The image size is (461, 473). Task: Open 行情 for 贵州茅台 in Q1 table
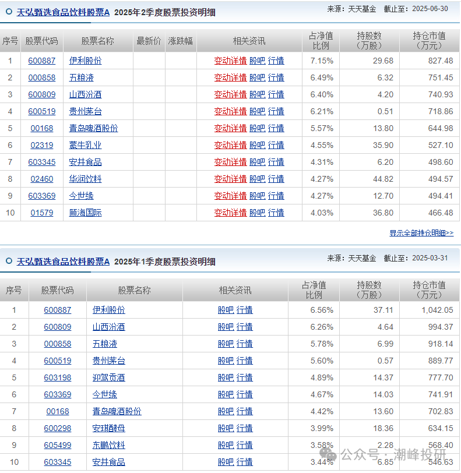(245, 361)
